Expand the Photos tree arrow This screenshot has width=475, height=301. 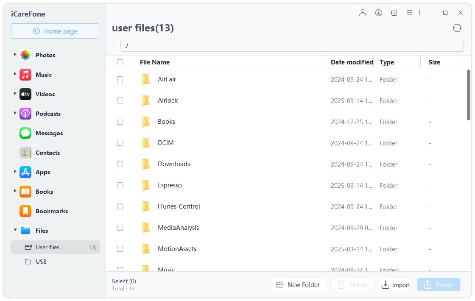point(15,55)
